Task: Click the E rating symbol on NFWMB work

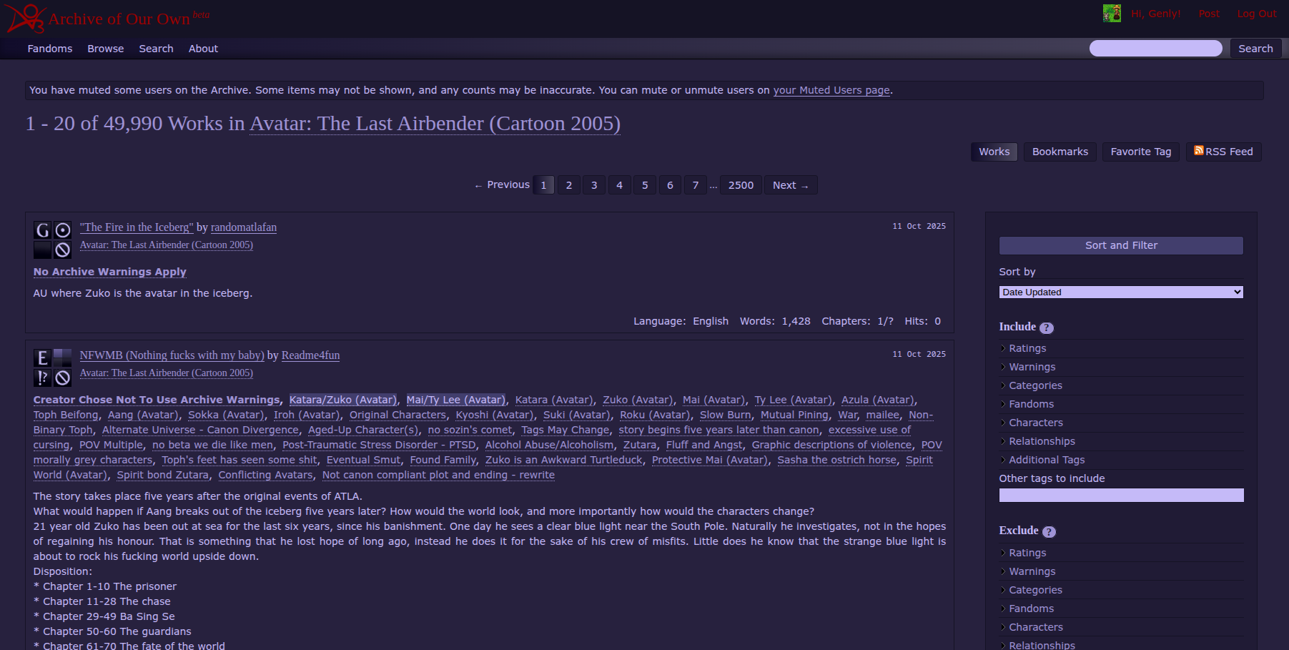Action: pyautogui.click(x=42, y=358)
